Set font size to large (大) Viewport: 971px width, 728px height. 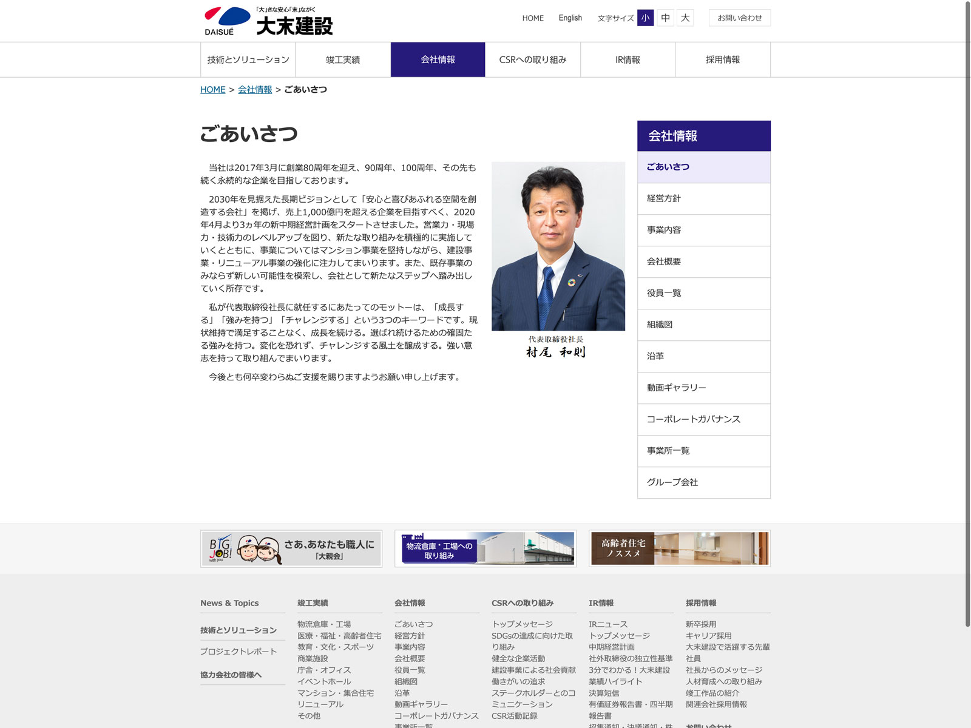[x=685, y=18]
